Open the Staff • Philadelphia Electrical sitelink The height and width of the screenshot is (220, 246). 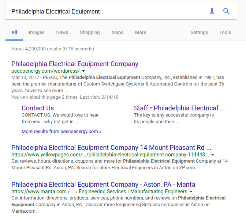pyautogui.click(x=179, y=108)
